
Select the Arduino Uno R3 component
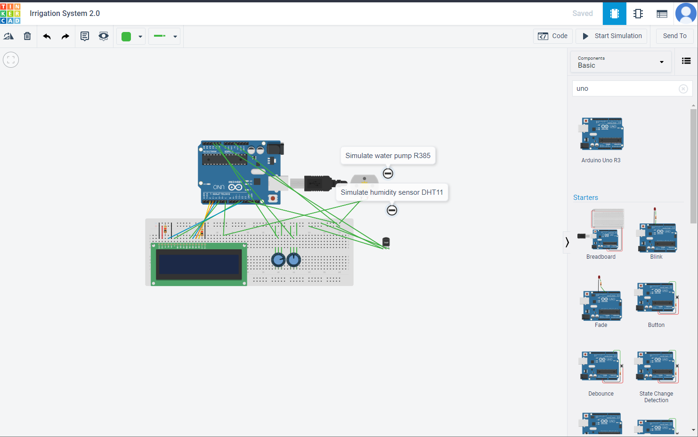coord(601,140)
